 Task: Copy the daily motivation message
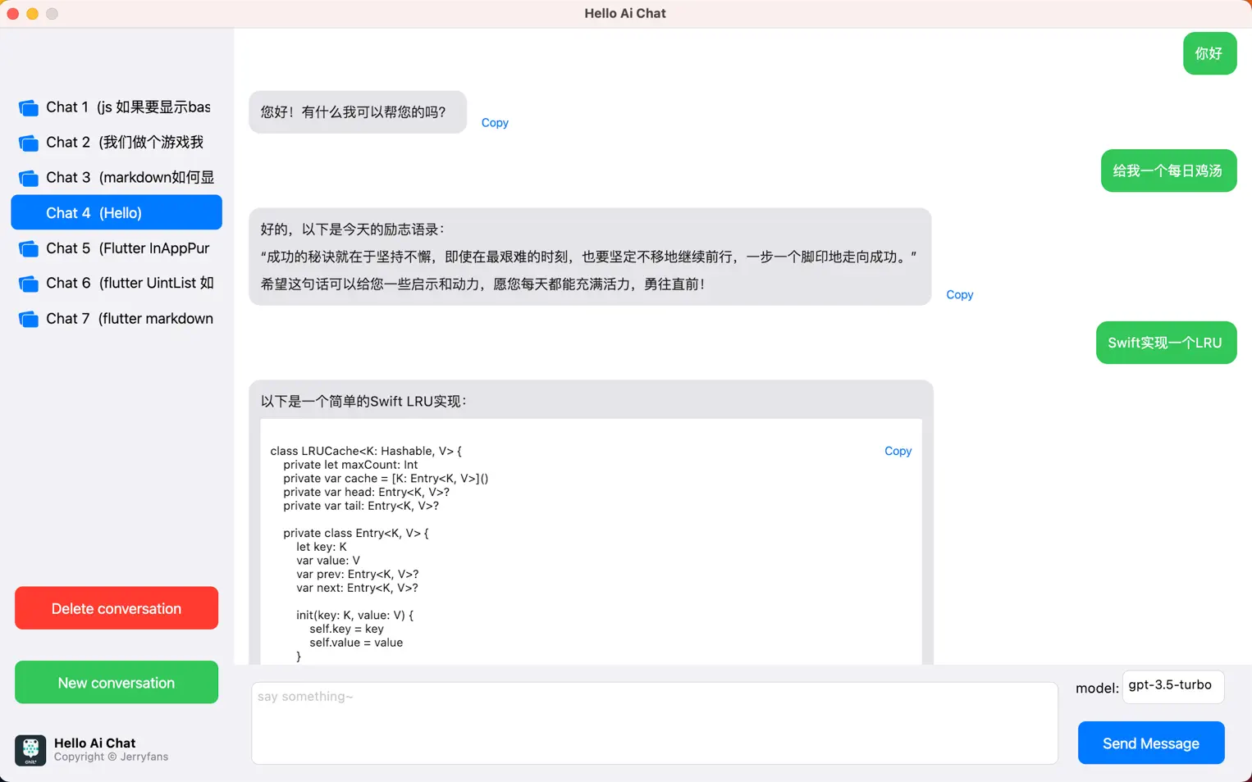tap(959, 294)
